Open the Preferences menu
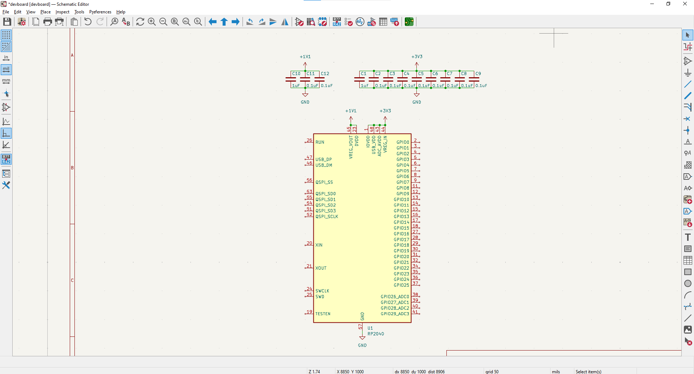The height and width of the screenshot is (374, 694). [x=100, y=12]
